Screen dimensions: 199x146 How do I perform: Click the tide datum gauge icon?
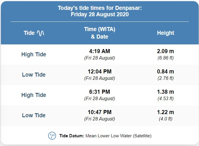52,136
